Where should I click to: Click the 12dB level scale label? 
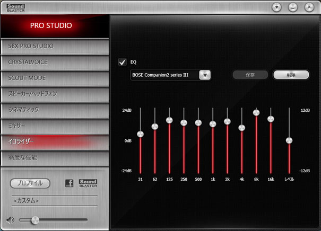[305, 110]
